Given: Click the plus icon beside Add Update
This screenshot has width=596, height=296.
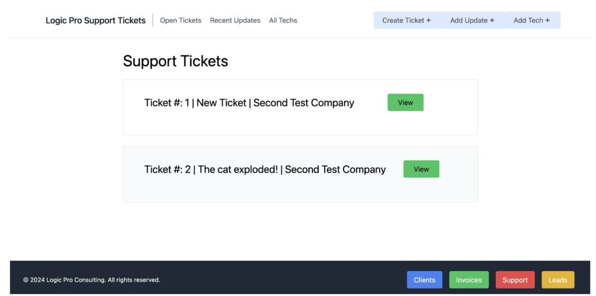Looking at the screenshot, I should tap(492, 20).
